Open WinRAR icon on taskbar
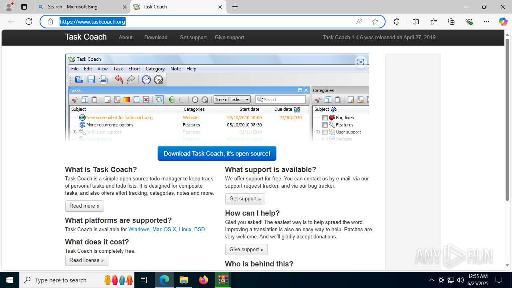 pyautogui.click(x=223, y=280)
